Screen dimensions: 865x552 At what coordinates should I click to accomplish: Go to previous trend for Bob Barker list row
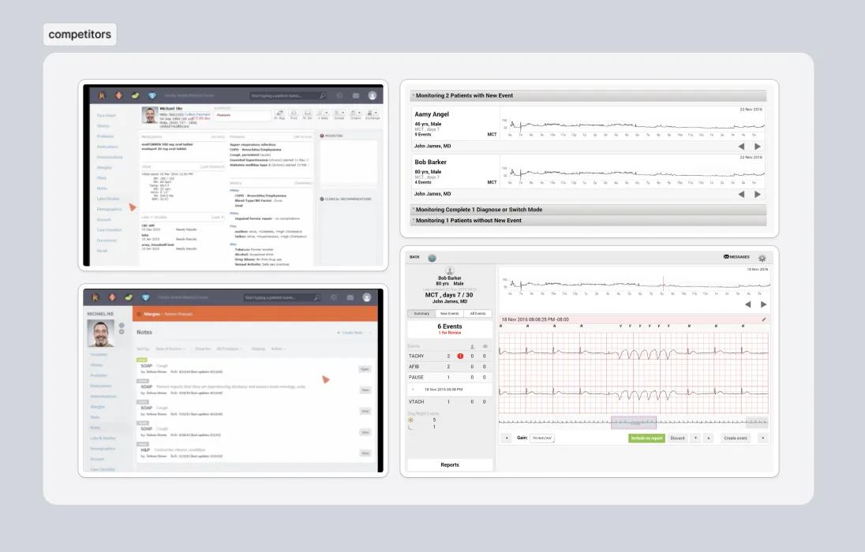[x=741, y=193]
